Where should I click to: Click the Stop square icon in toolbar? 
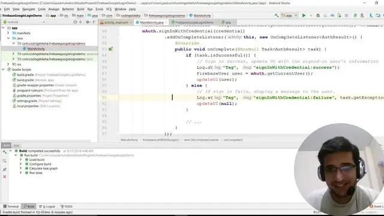coord(346,16)
